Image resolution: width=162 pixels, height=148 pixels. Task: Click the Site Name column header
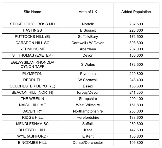(32, 12)
